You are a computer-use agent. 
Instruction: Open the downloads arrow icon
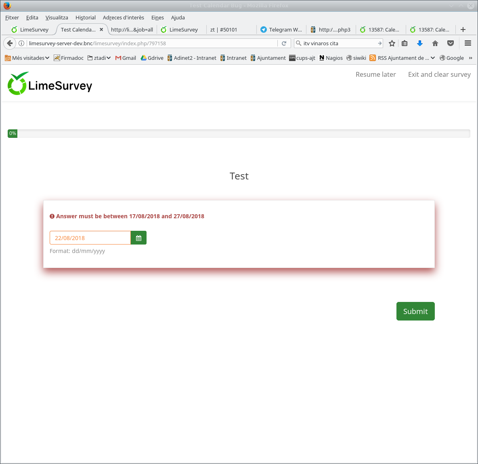[420, 43]
